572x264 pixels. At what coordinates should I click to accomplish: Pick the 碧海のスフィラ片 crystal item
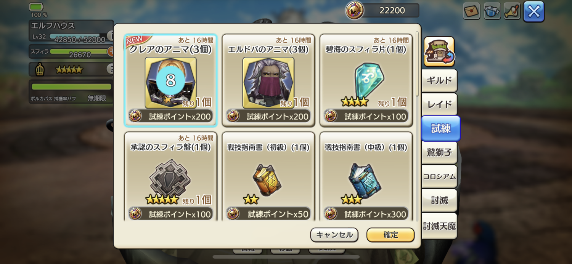[x=366, y=81]
